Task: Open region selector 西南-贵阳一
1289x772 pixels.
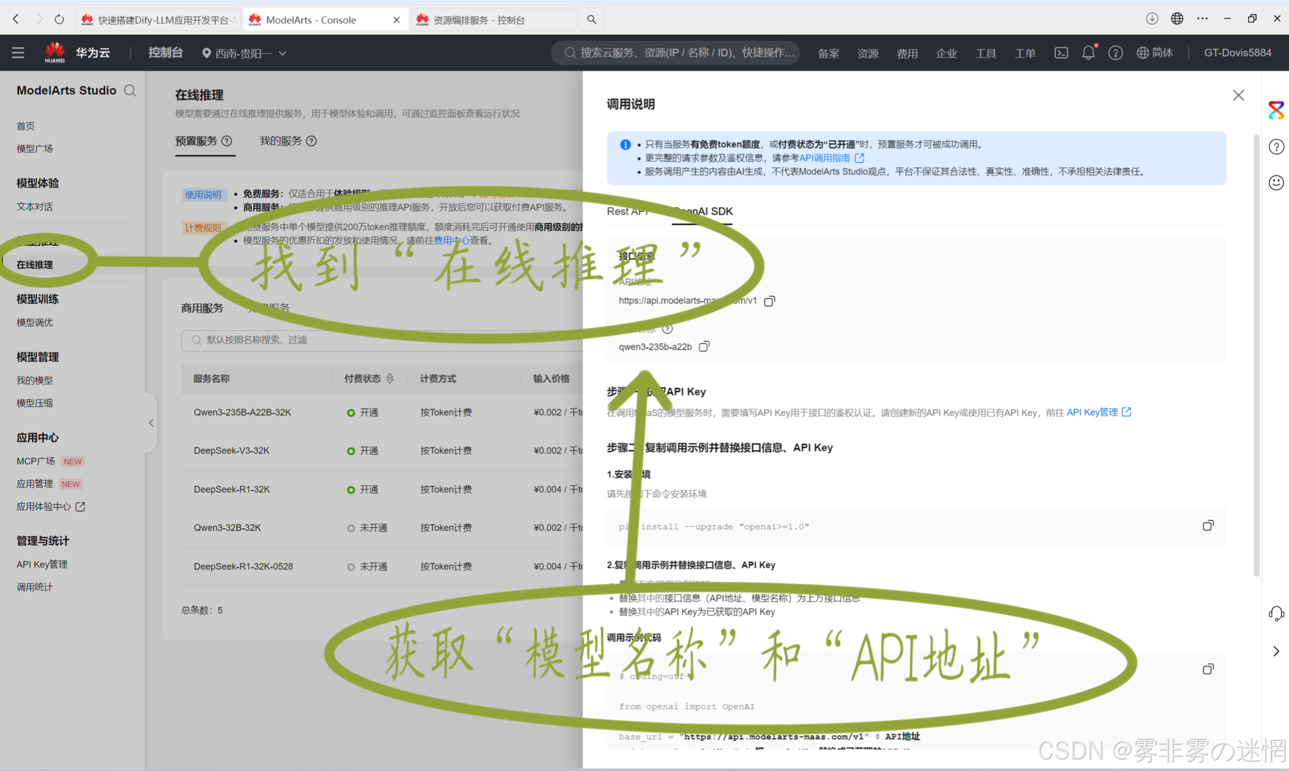Action: [244, 53]
